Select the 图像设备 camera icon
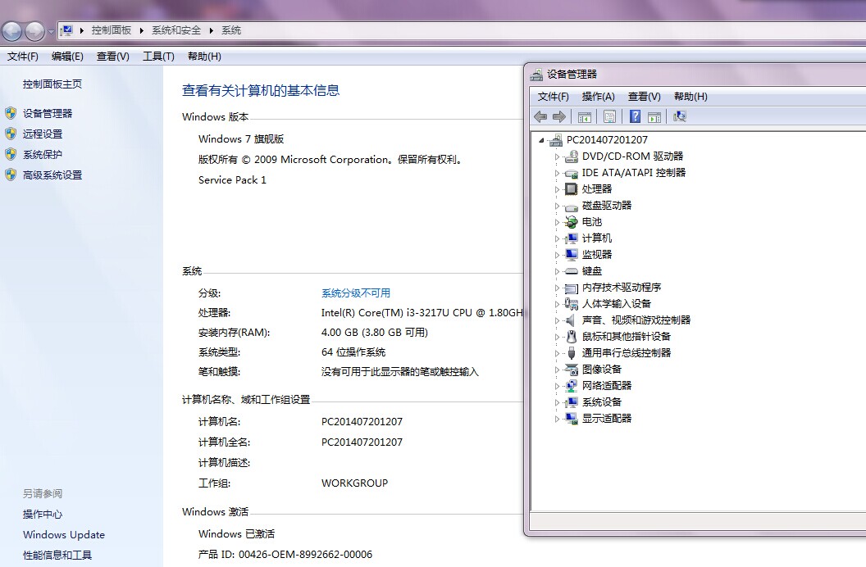The image size is (866, 567). coord(571,370)
